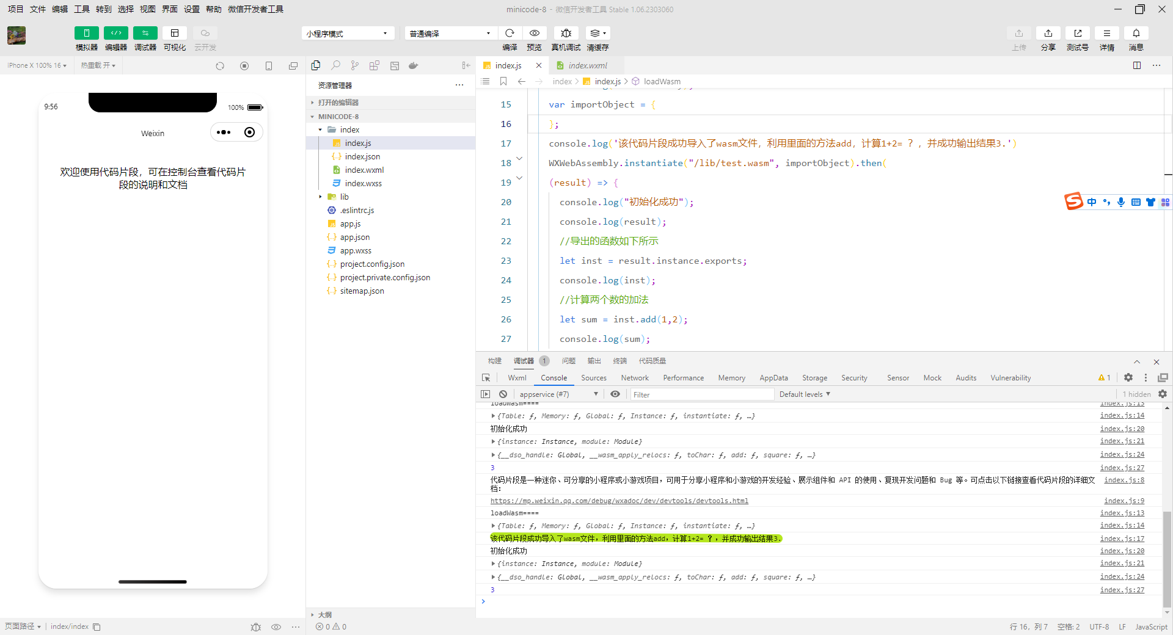Select the Explorer files icon

click(x=316, y=65)
